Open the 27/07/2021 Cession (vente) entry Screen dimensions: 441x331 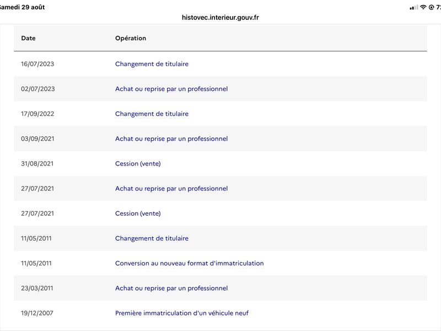(138, 213)
